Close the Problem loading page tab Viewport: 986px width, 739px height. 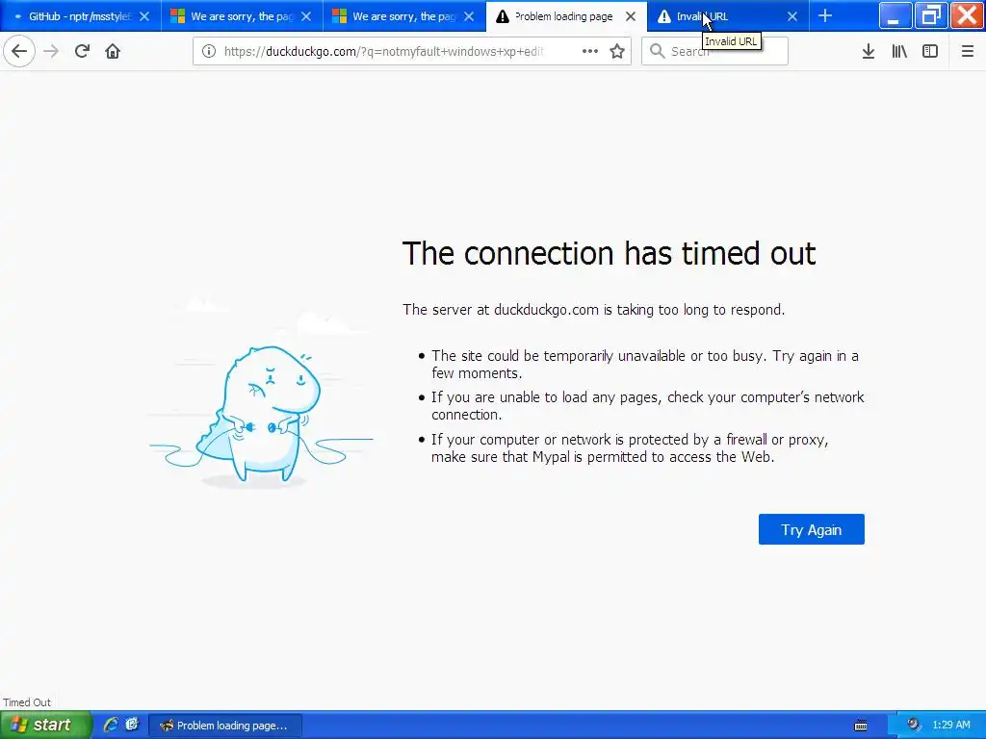click(631, 16)
